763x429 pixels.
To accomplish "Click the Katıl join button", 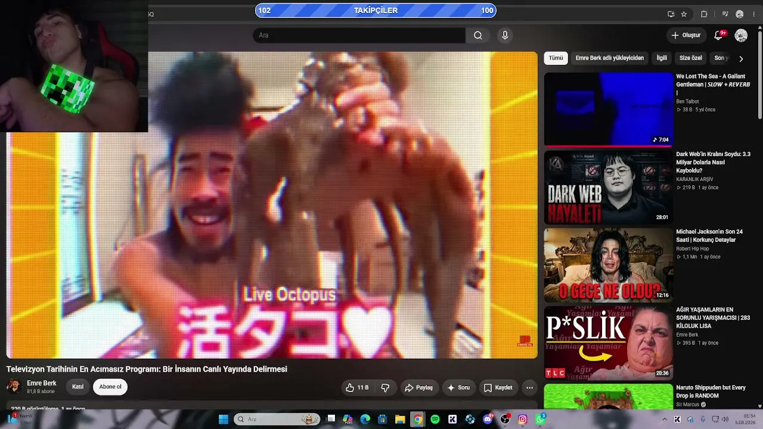I will pyautogui.click(x=77, y=387).
